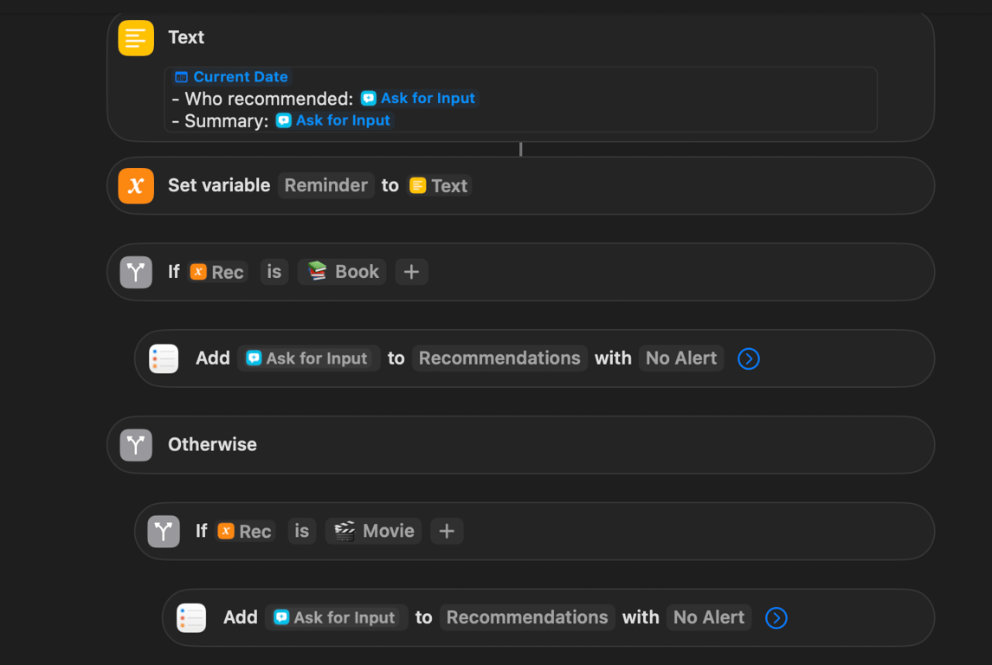Open the 'is' condition dropdown for Book

click(274, 272)
